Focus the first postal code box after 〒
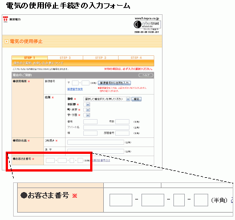This screenshot has width=235, height=220. [75, 83]
